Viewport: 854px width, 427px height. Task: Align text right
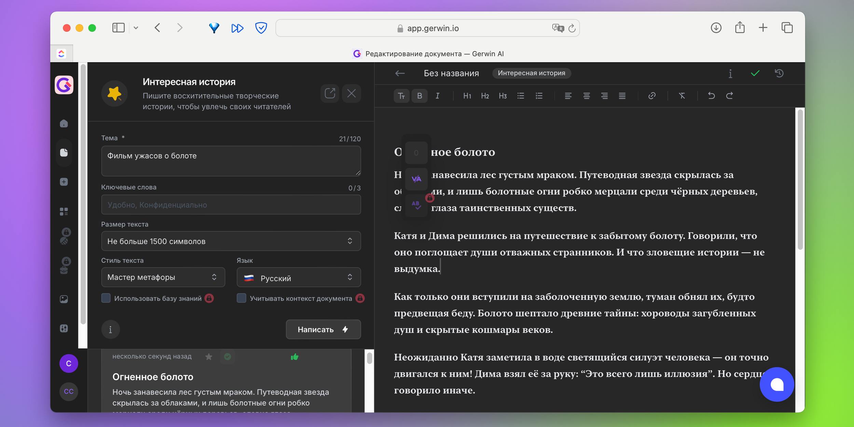[x=604, y=96]
